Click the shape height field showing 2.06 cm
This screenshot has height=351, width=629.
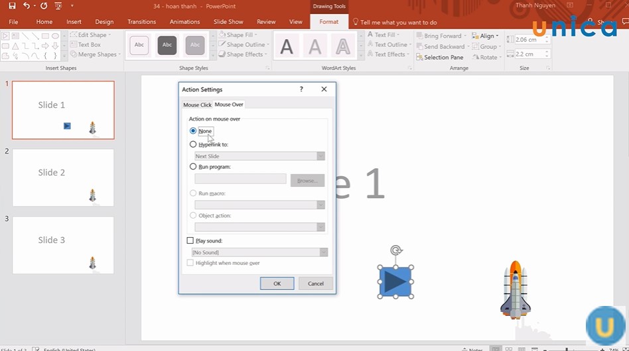529,40
